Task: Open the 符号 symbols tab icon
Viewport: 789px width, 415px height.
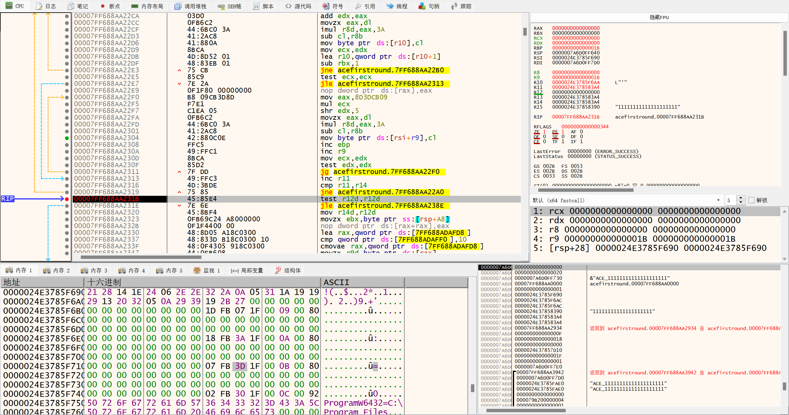Action: coord(325,6)
